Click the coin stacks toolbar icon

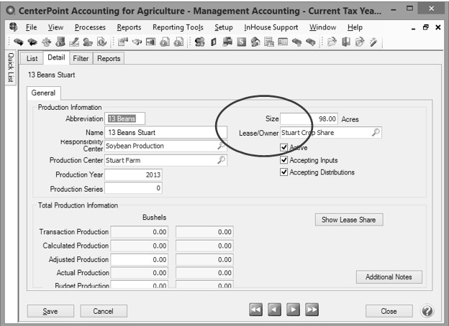pyautogui.click(x=199, y=42)
